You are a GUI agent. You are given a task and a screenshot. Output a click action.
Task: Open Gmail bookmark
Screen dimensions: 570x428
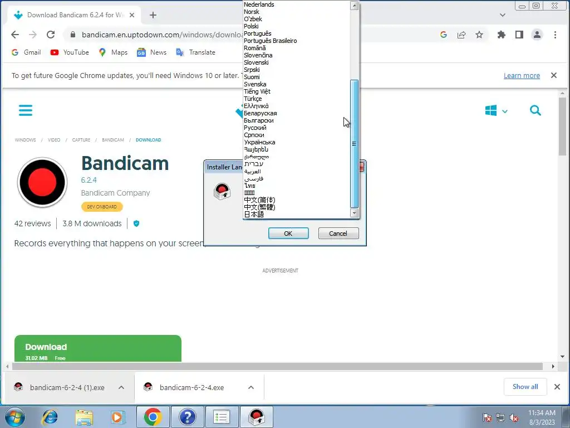26,52
